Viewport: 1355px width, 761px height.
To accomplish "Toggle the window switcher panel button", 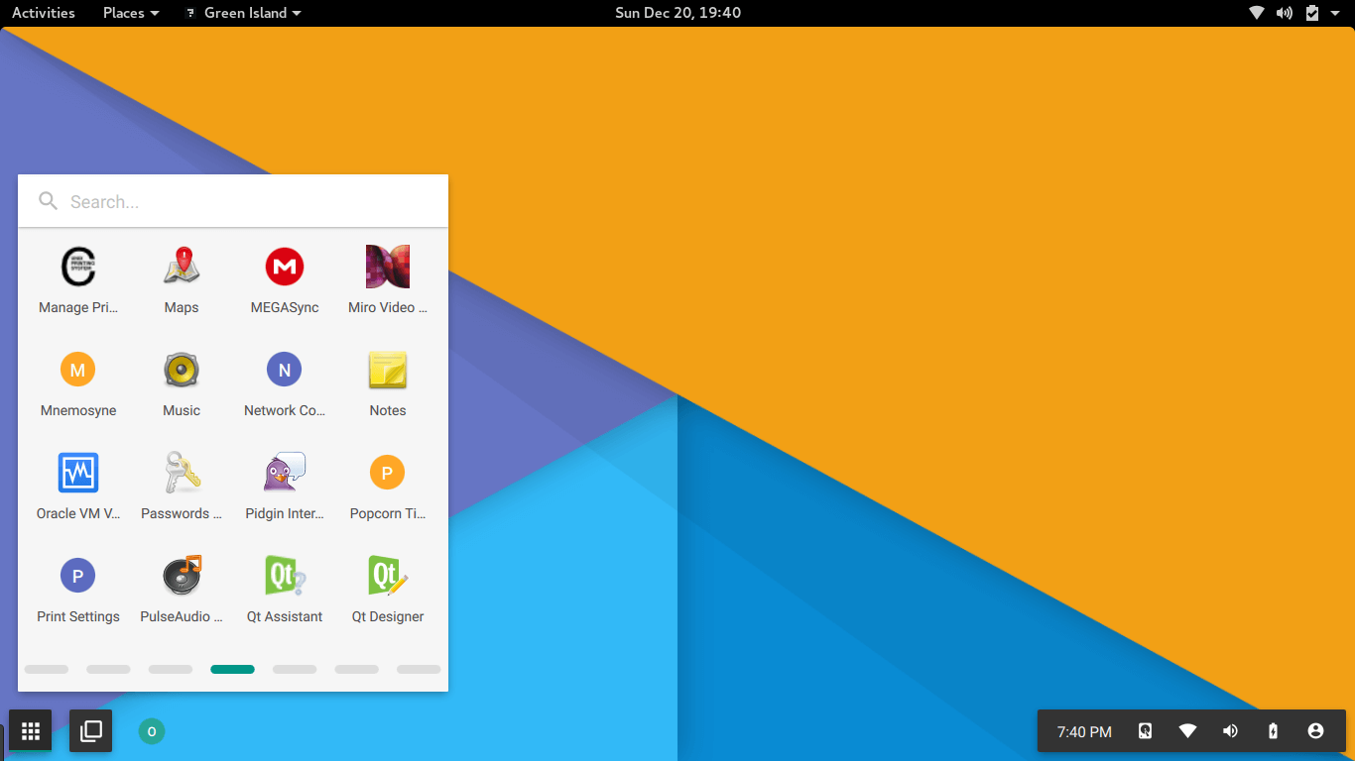I will tap(90, 731).
